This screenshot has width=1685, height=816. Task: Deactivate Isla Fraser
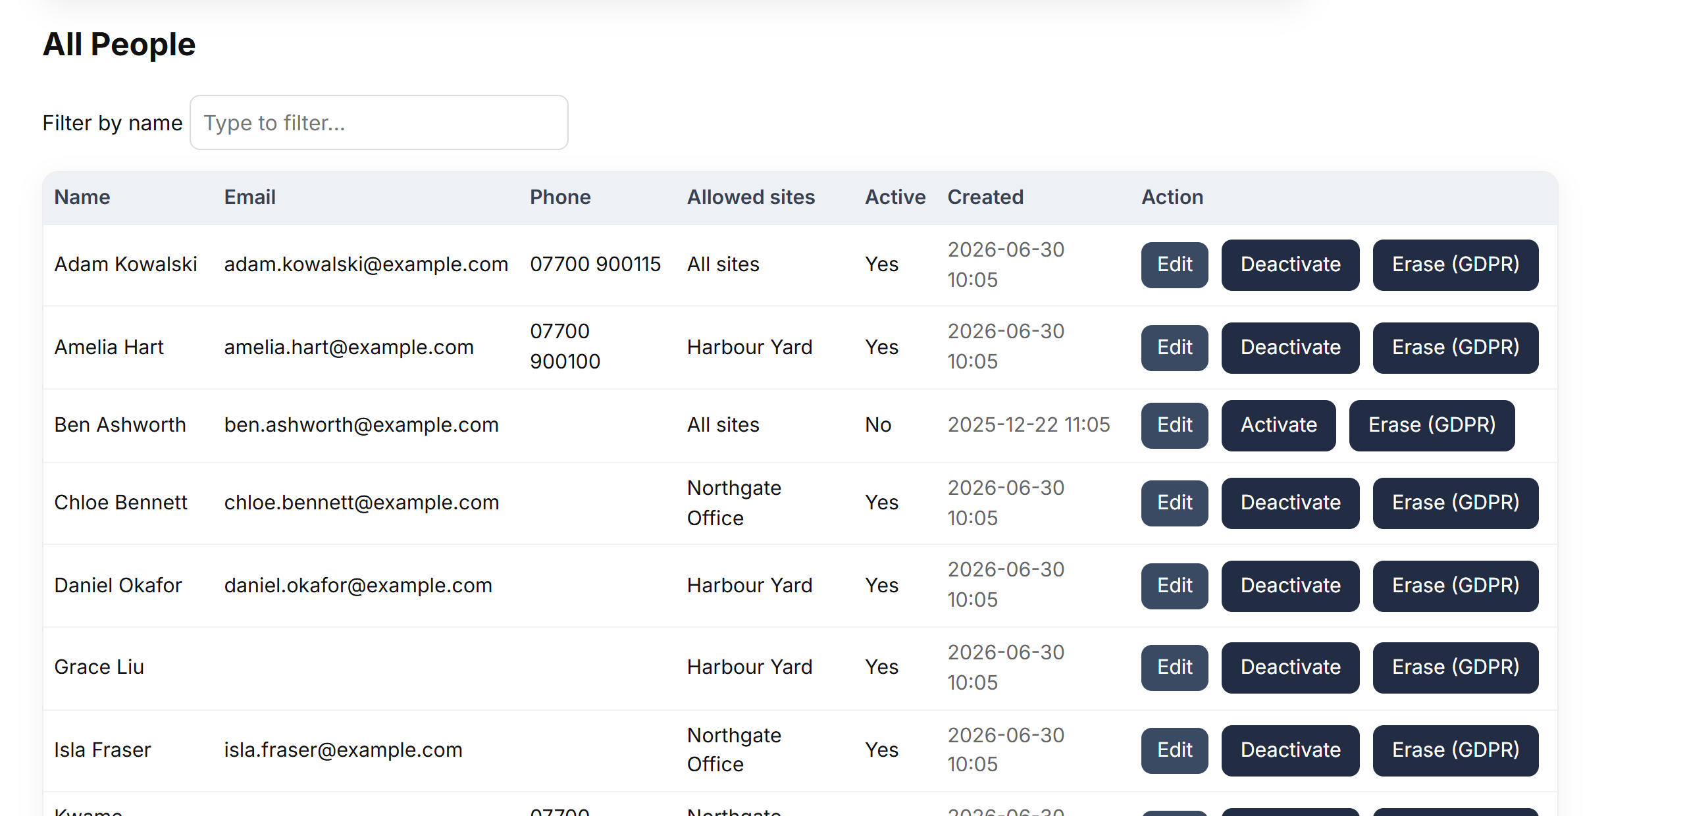(1291, 750)
